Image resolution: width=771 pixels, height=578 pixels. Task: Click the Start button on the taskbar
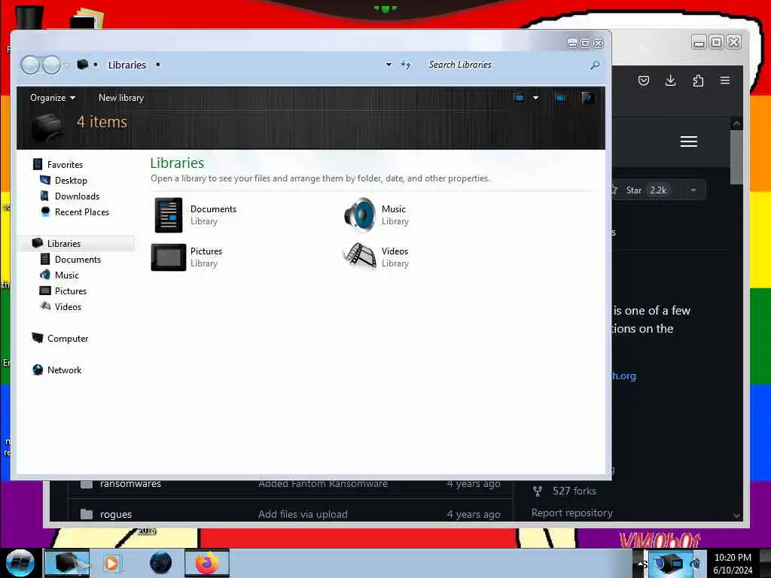tap(20, 563)
